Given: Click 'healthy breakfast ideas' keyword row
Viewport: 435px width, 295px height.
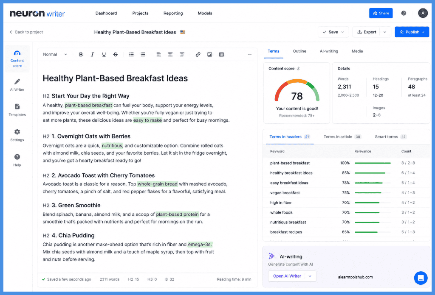Looking at the screenshot, I should pyautogui.click(x=346, y=173).
